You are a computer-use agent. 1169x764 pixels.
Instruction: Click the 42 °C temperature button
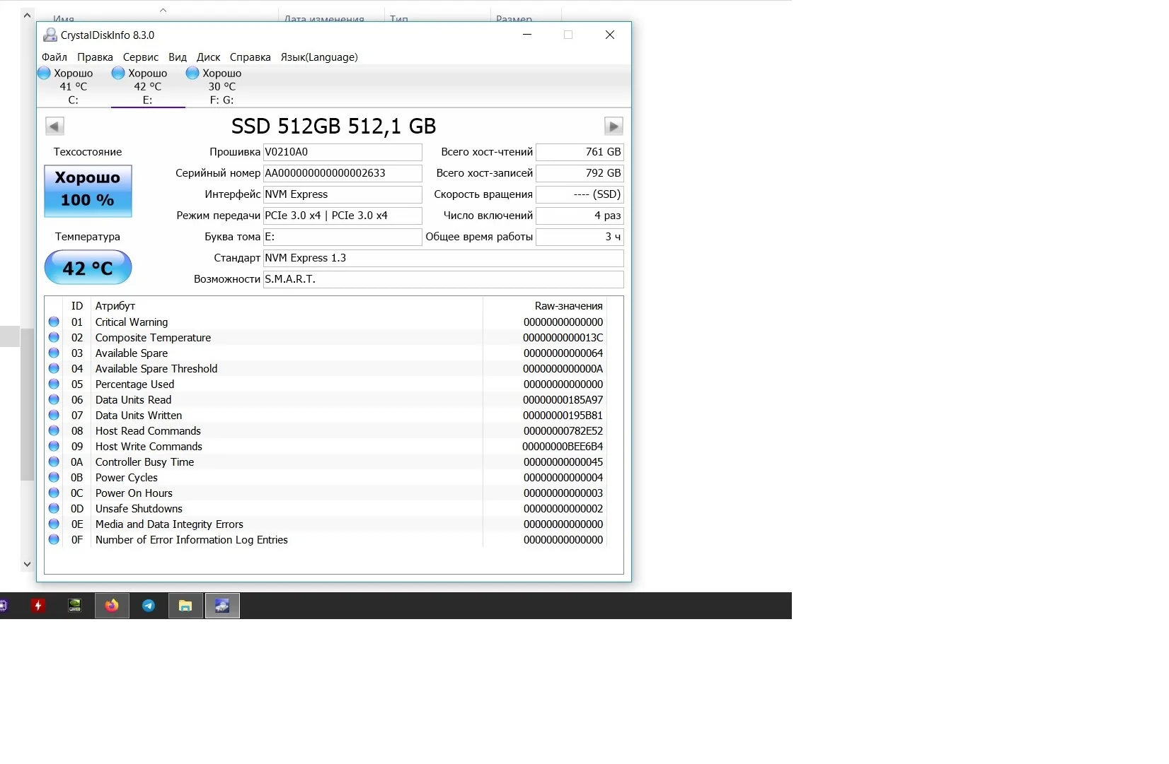tap(88, 268)
